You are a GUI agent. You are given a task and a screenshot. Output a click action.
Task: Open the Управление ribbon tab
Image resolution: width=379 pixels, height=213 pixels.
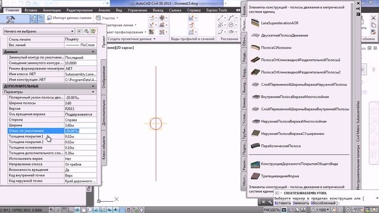137,10
